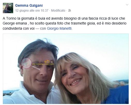Click the post text beginning "A Torino"
Screen dimensions: 131x105
coord(65,23)
